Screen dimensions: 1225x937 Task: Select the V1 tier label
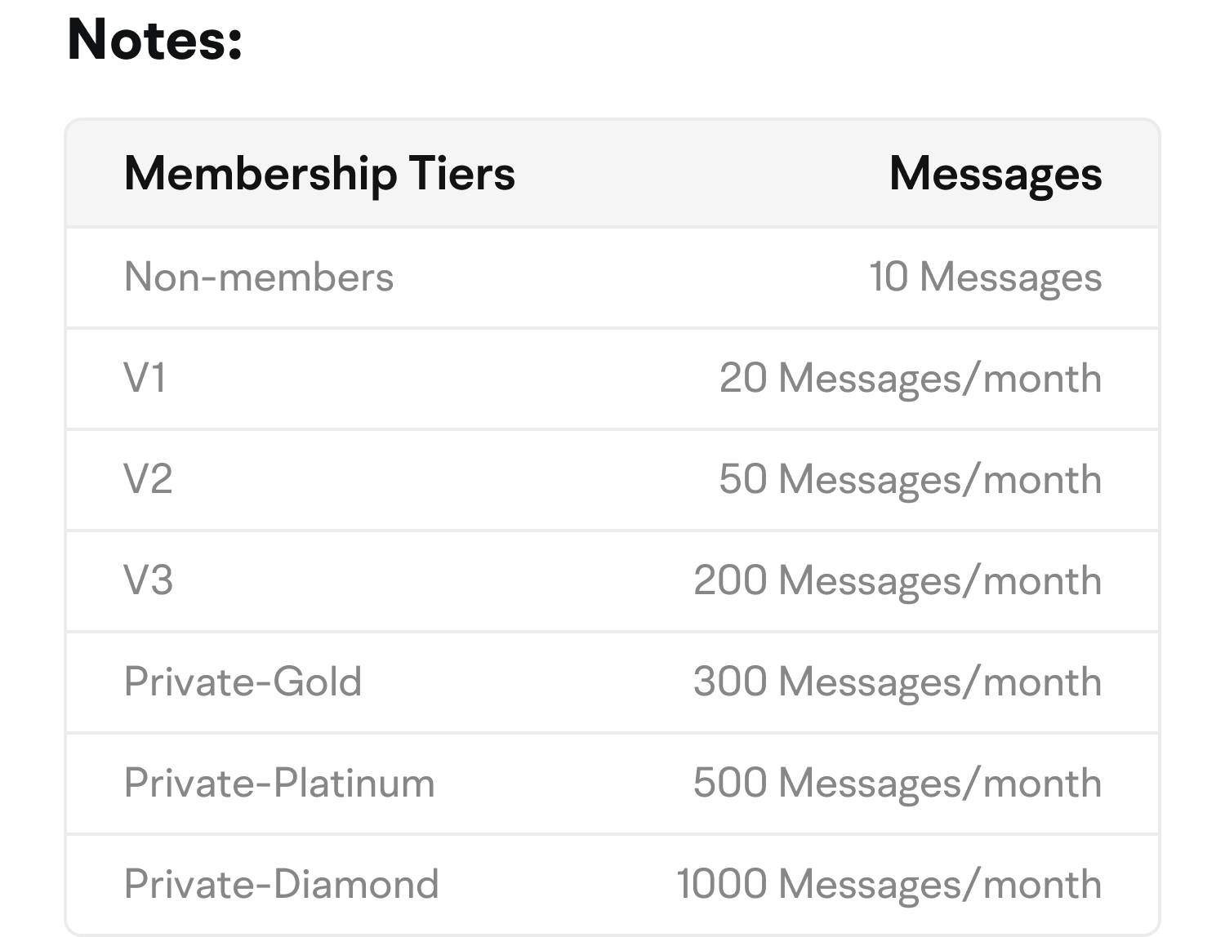145,378
